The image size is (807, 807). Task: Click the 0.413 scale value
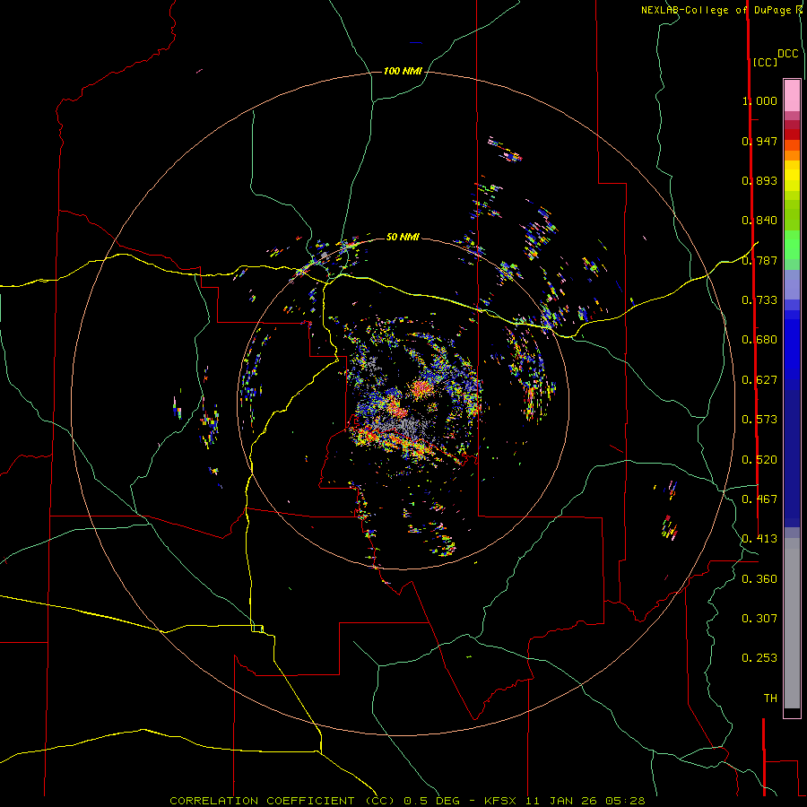click(759, 539)
